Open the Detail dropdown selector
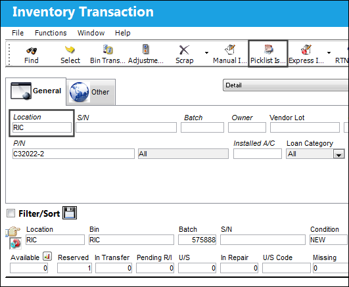Image resolution: width=349 pixels, height=287 pixels. tap(286, 85)
